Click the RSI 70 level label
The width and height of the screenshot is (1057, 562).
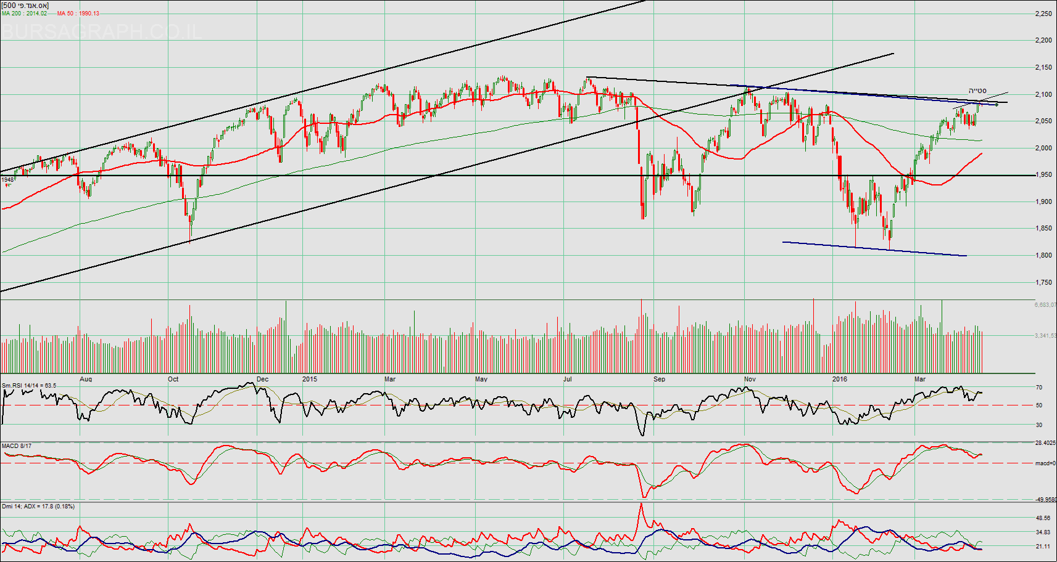pos(1039,388)
